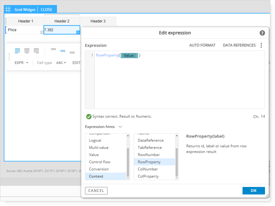The height and width of the screenshot is (206, 275).
Task: Apply left text alignment
Action: tap(17, 51)
